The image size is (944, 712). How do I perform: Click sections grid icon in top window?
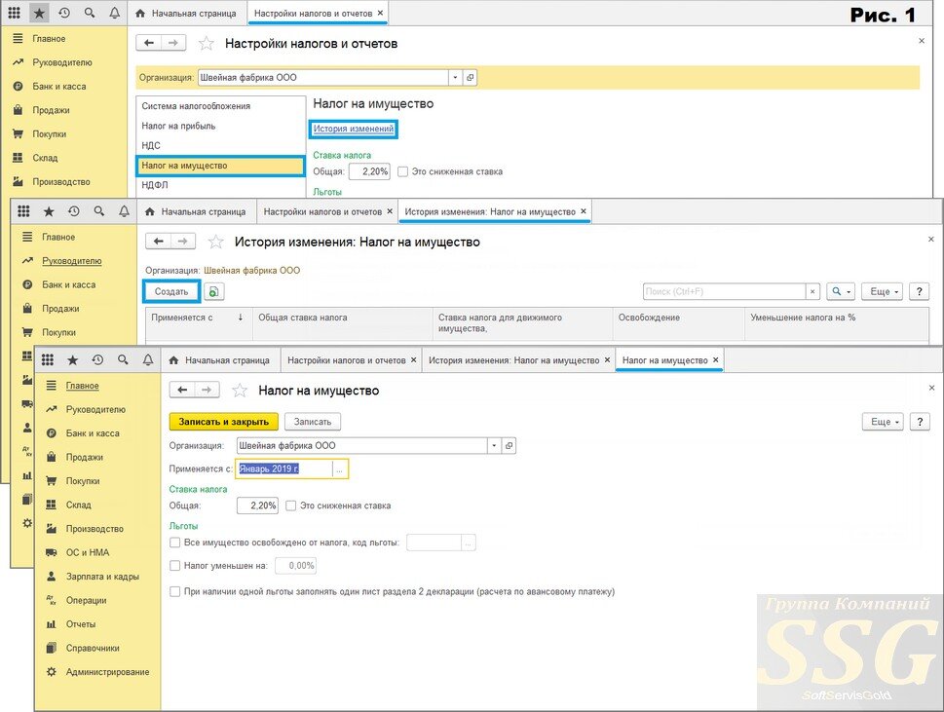pyautogui.click(x=14, y=13)
